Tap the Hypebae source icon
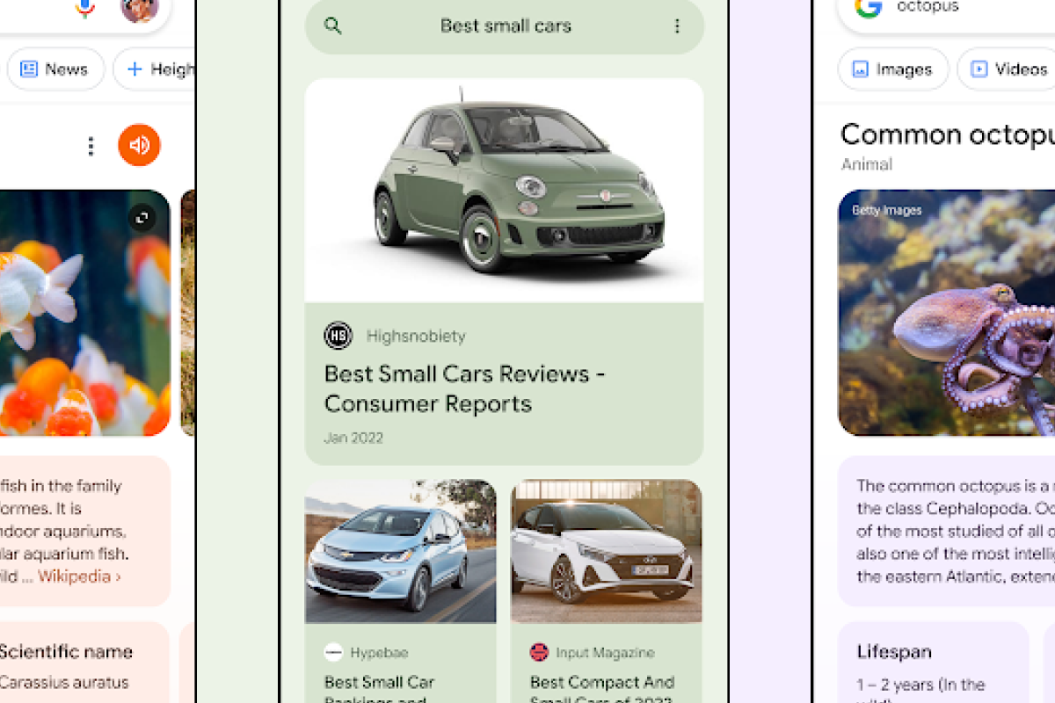The height and width of the screenshot is (703, 1055). pyautogui.click(x=333, y=652)
